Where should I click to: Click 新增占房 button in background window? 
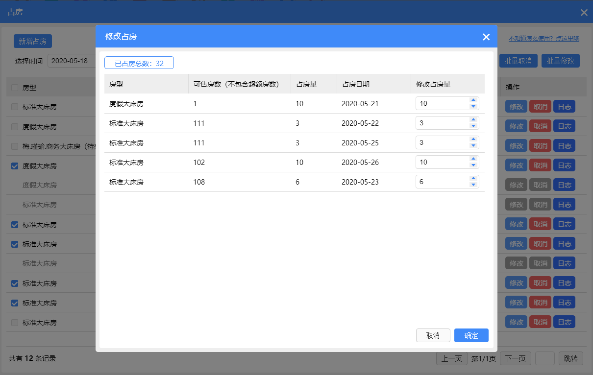[33, 41]
